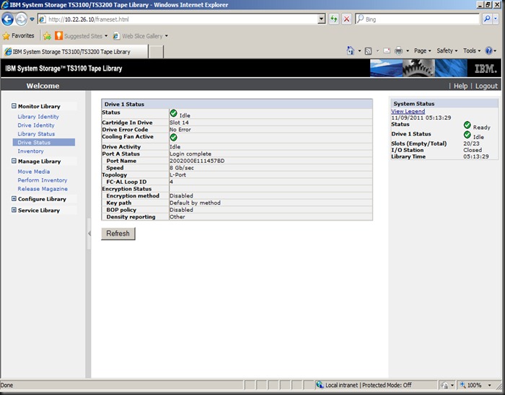Viewport: 505px width, 395px height.
Task: Click View Legend link
Action: click(x=408, y=111)
